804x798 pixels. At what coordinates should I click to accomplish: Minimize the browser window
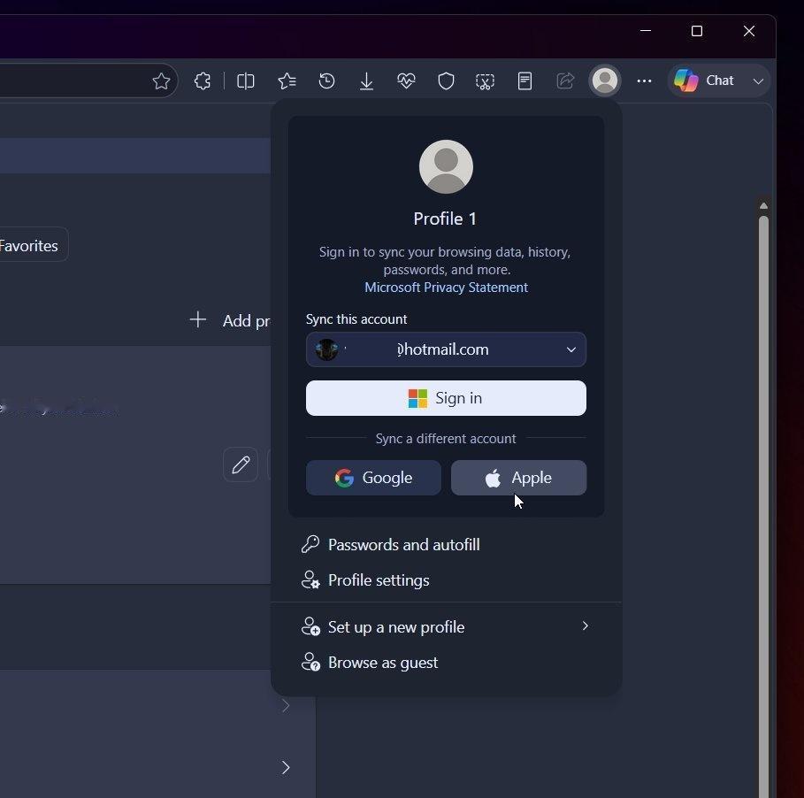646,31
